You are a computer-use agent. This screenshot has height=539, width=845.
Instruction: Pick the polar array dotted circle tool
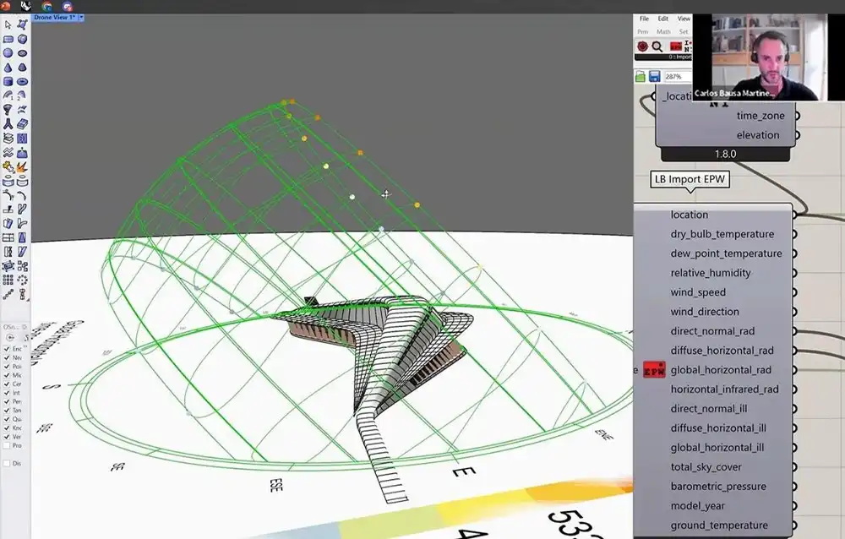point(22,280)
